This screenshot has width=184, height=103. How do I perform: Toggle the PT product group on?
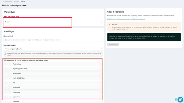point(9,83)
